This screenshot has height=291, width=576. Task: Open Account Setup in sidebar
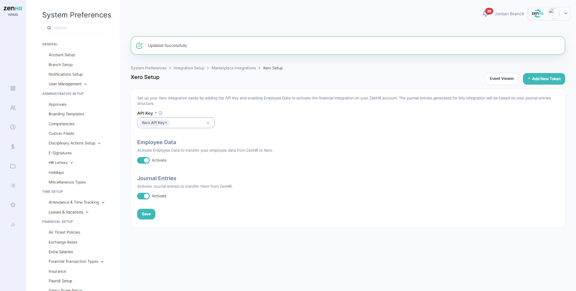click(x=62, y=55)
